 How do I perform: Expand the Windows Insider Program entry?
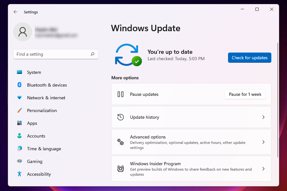coord(263,169)
